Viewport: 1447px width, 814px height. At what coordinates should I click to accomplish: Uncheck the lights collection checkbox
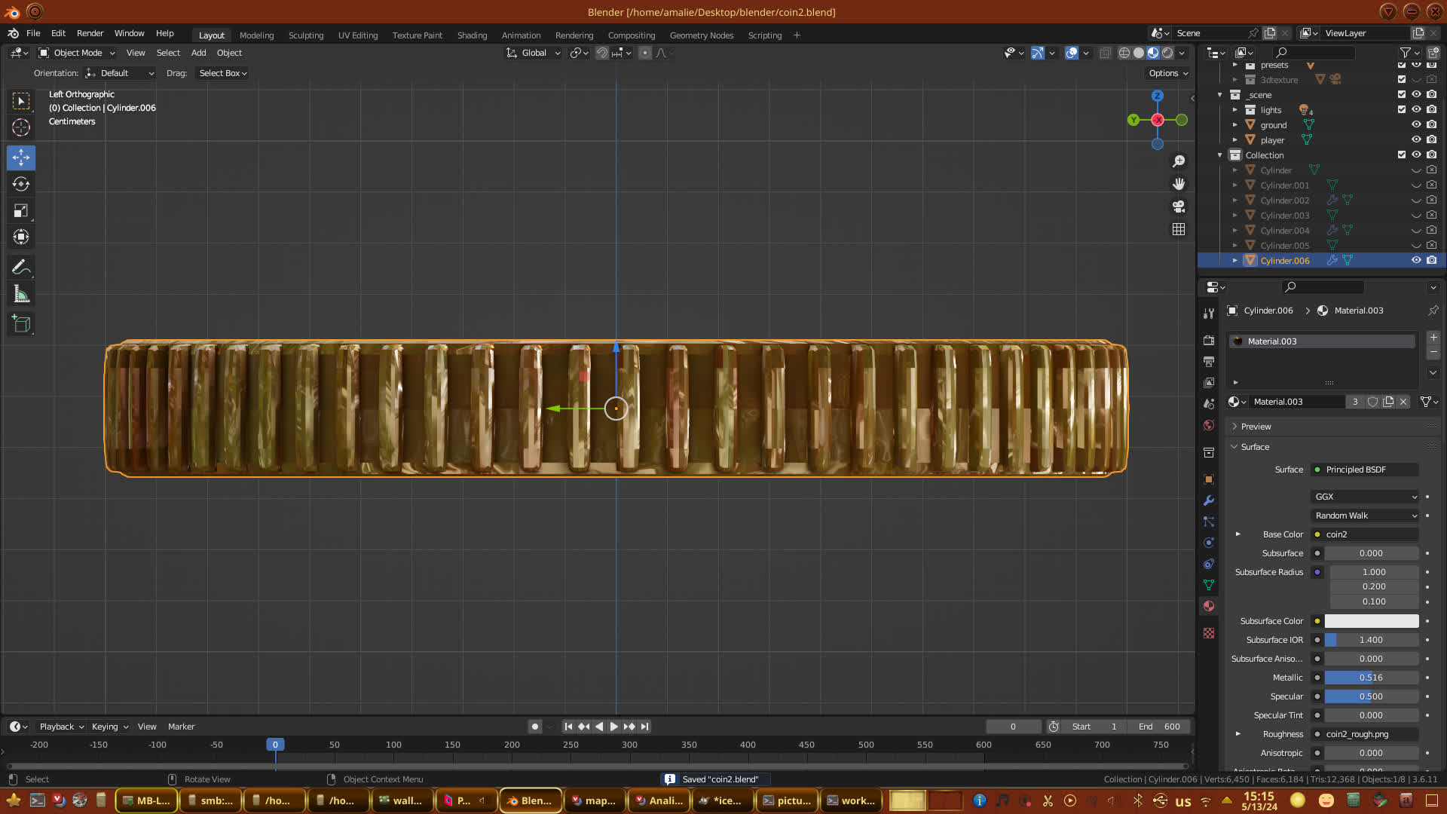click(1401, 109)
